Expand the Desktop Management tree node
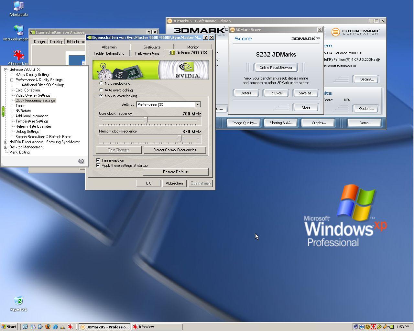 click(5, 147)
